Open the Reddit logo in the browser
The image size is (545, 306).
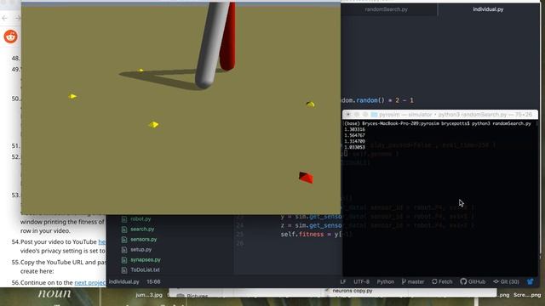[10, 37]
